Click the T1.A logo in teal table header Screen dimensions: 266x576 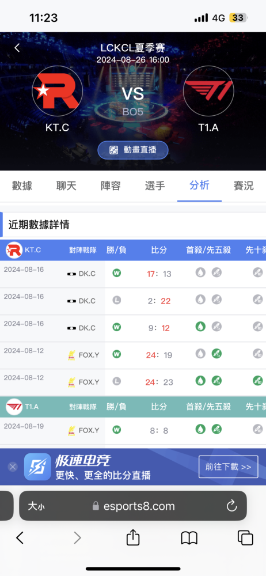click(x=14, y=407)
